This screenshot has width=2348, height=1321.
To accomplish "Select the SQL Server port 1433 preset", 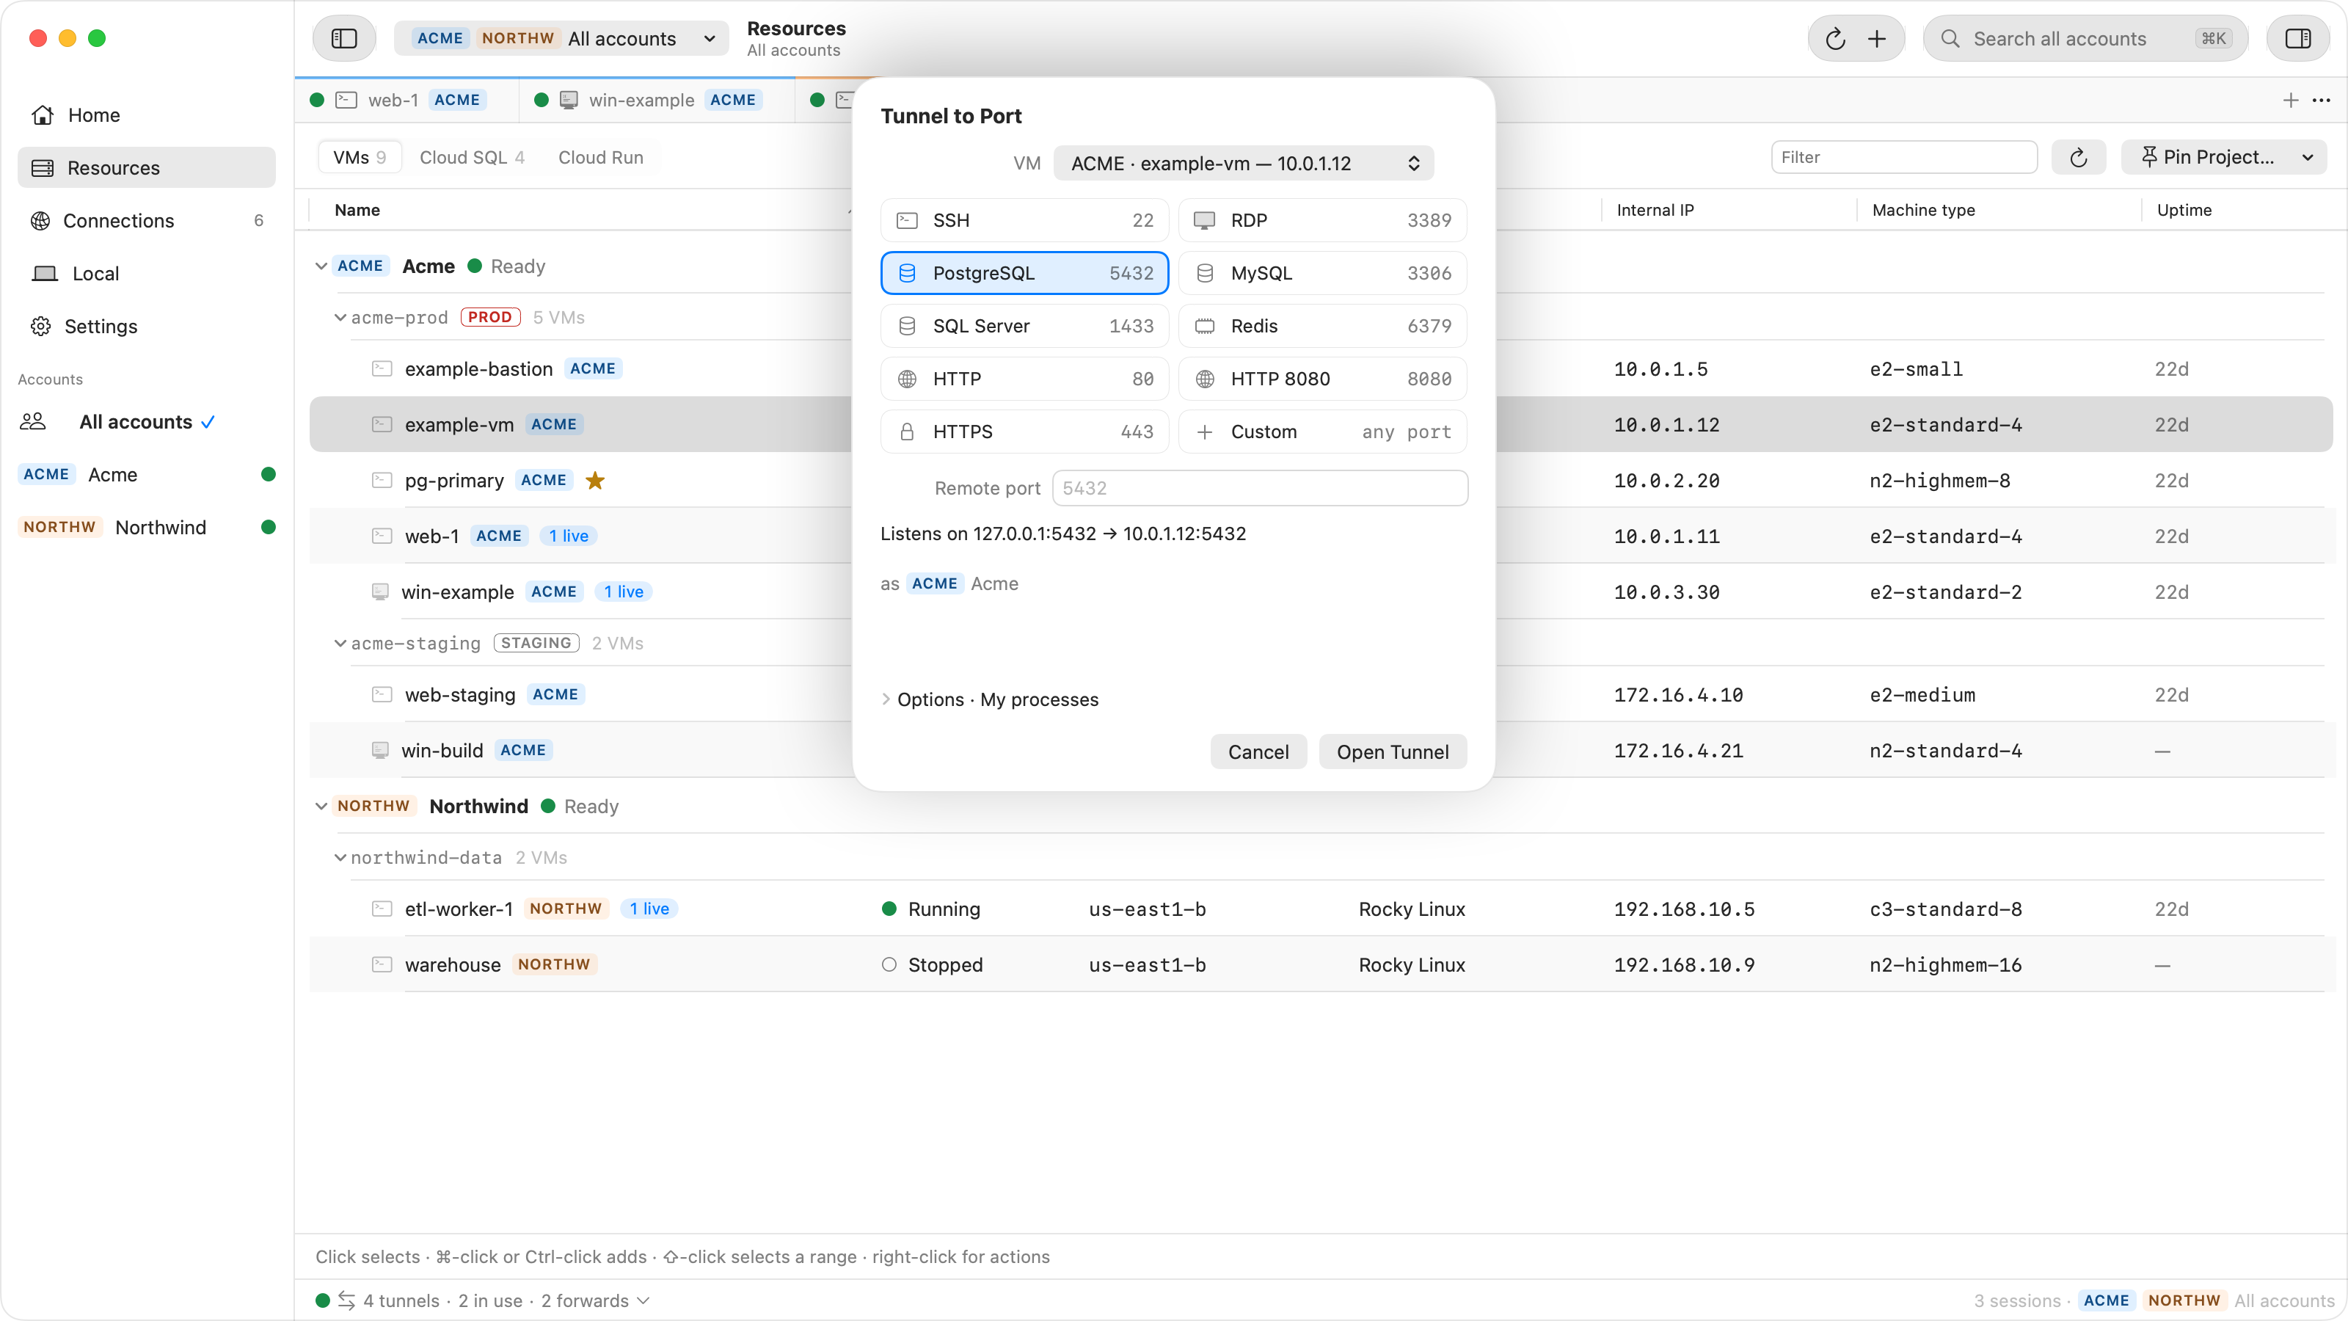I will tap(1024, 327).
